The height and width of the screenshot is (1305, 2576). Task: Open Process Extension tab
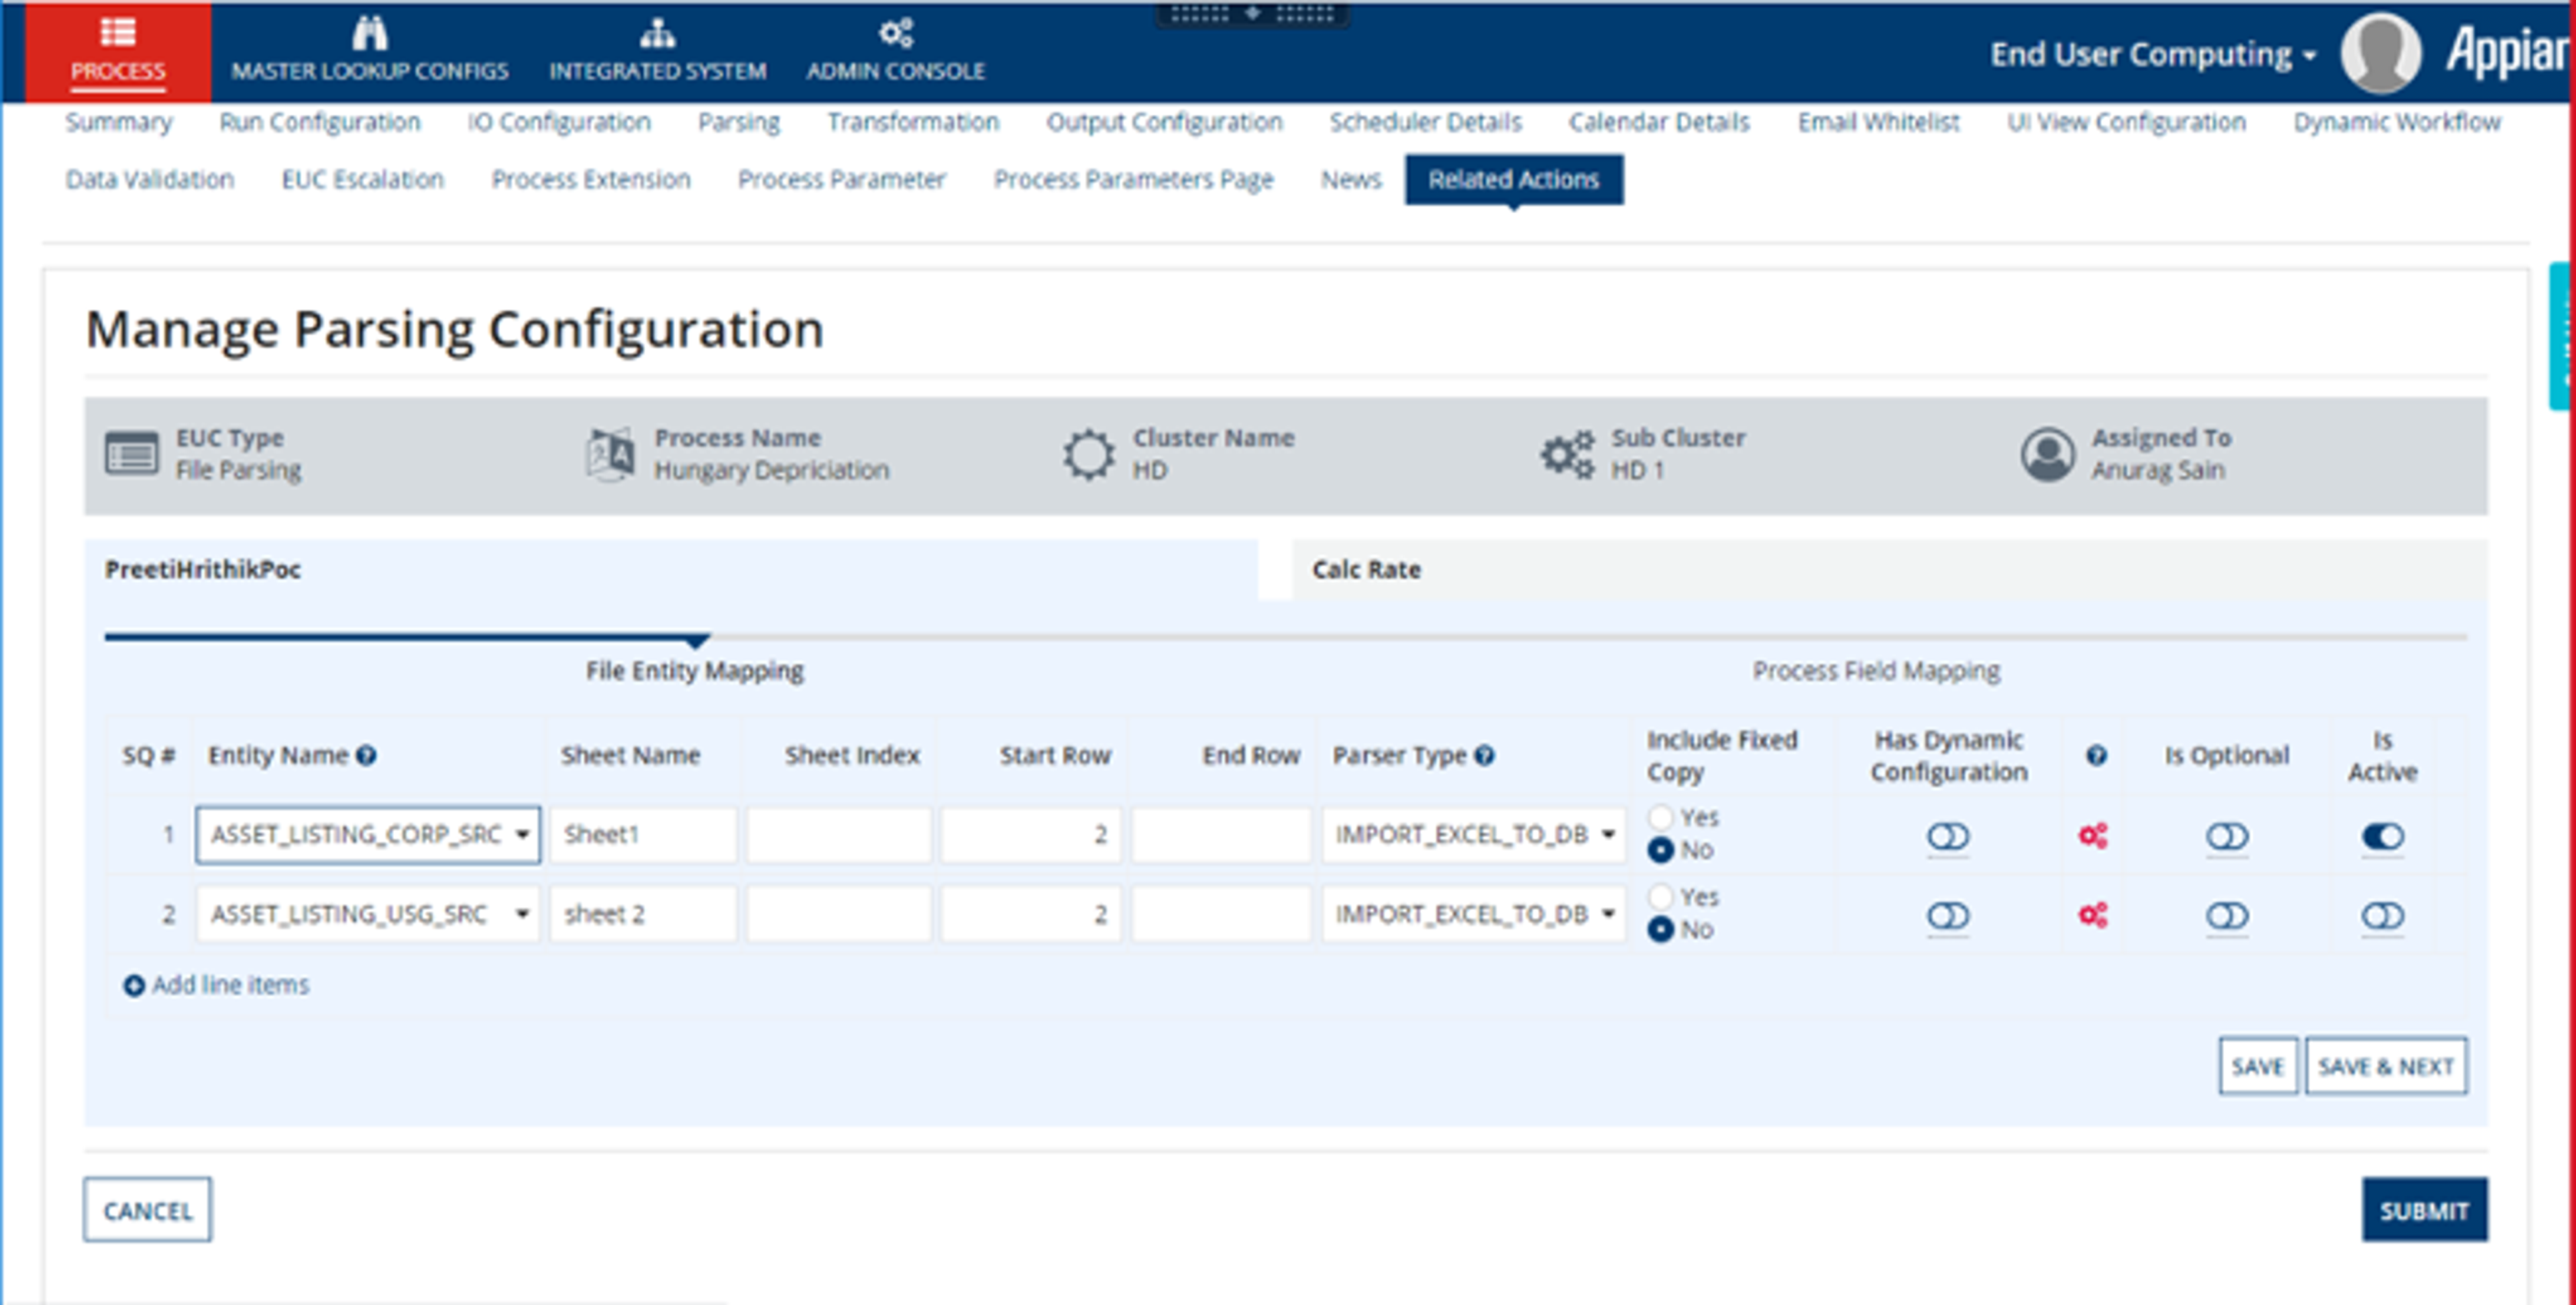pyautogui.click(x=590, y=179)
